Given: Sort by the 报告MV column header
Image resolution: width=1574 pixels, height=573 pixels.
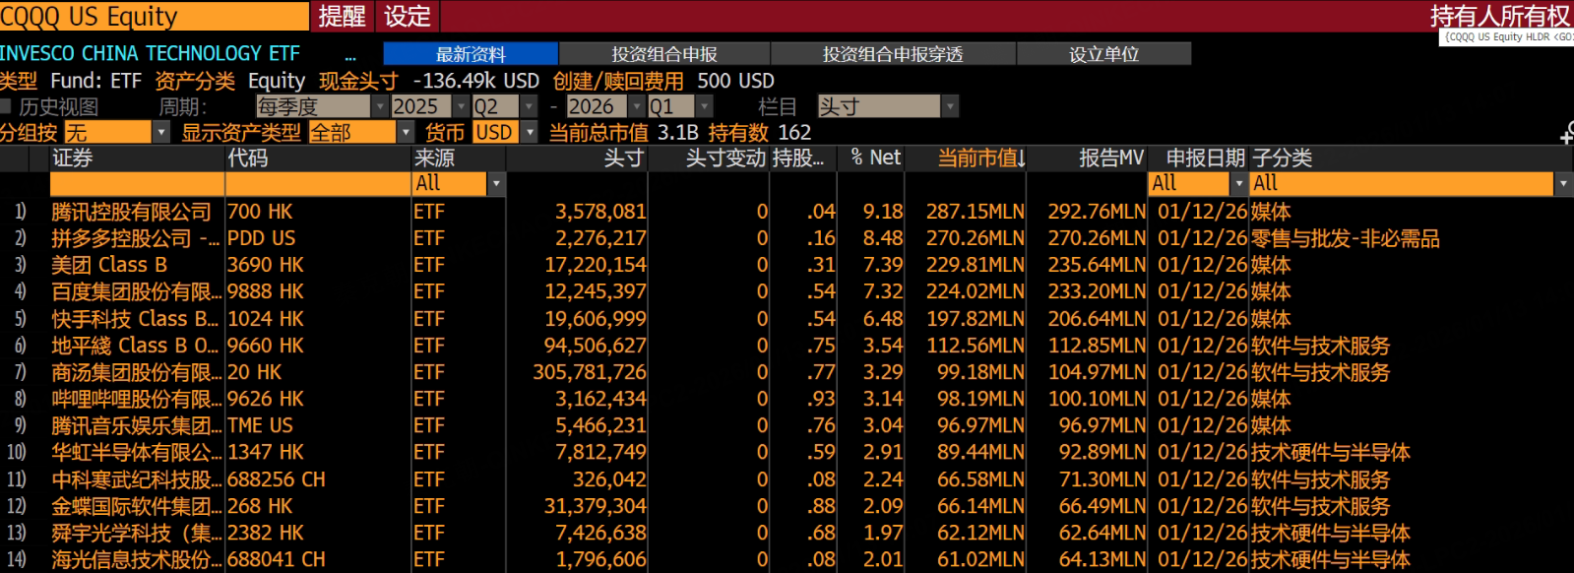Looking at the screenshot, I should pyautogui.click(x=1111, y=158).
